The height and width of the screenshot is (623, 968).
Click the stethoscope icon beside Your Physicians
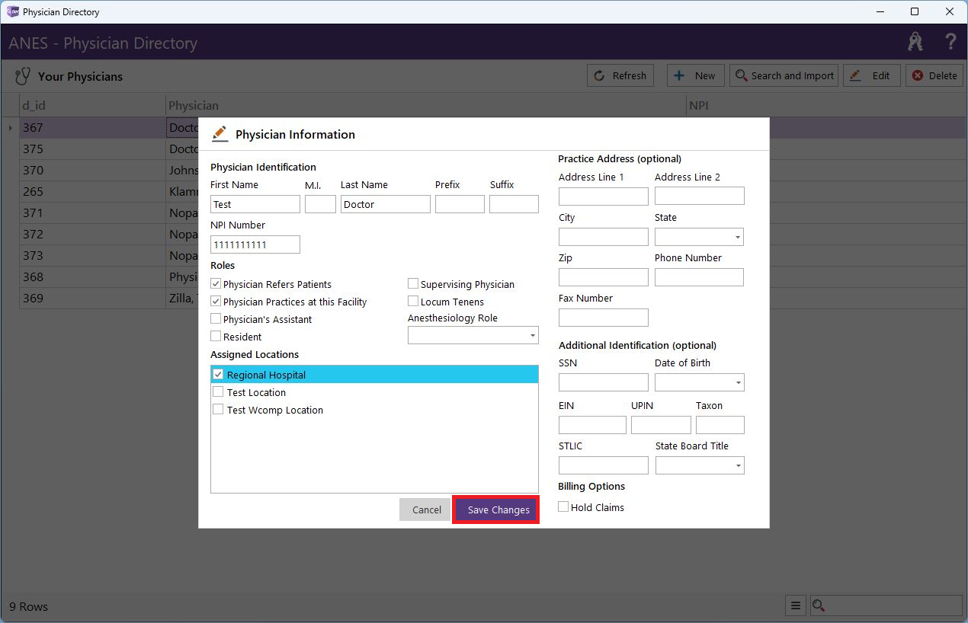click(23, 76)
